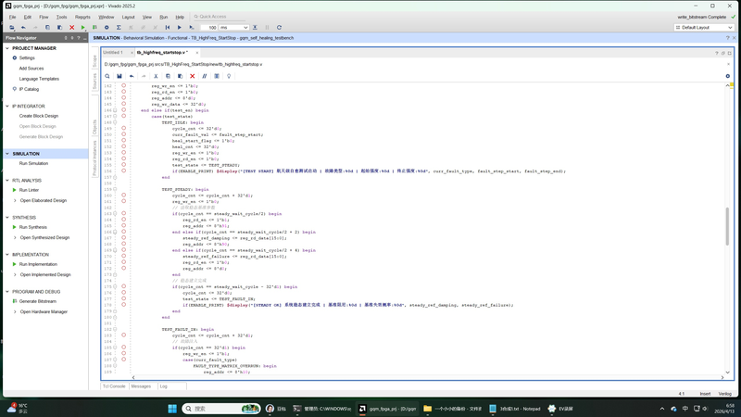Expand Open Elaborated Design item
741x417 pixels.
pyautogui.click(x=15, y=200)
